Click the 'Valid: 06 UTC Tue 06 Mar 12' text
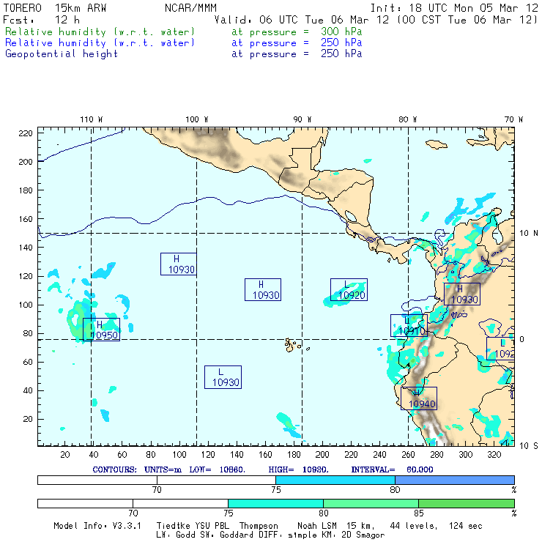Viewport: 542px width, 542px height. [x=300, y=20]
